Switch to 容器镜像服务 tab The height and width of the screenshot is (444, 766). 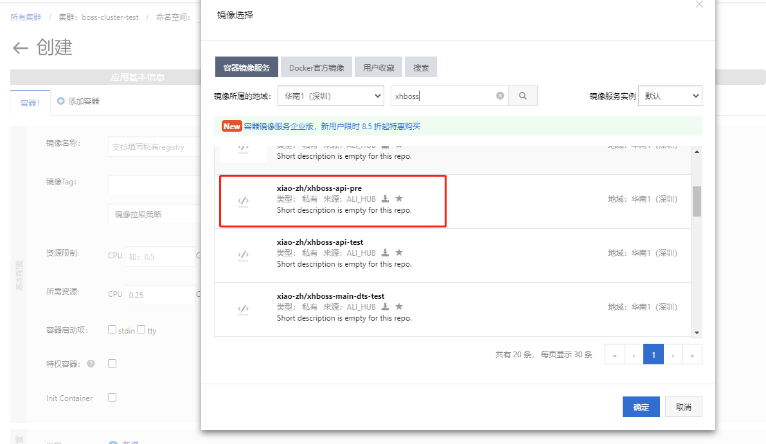point(247,67)
